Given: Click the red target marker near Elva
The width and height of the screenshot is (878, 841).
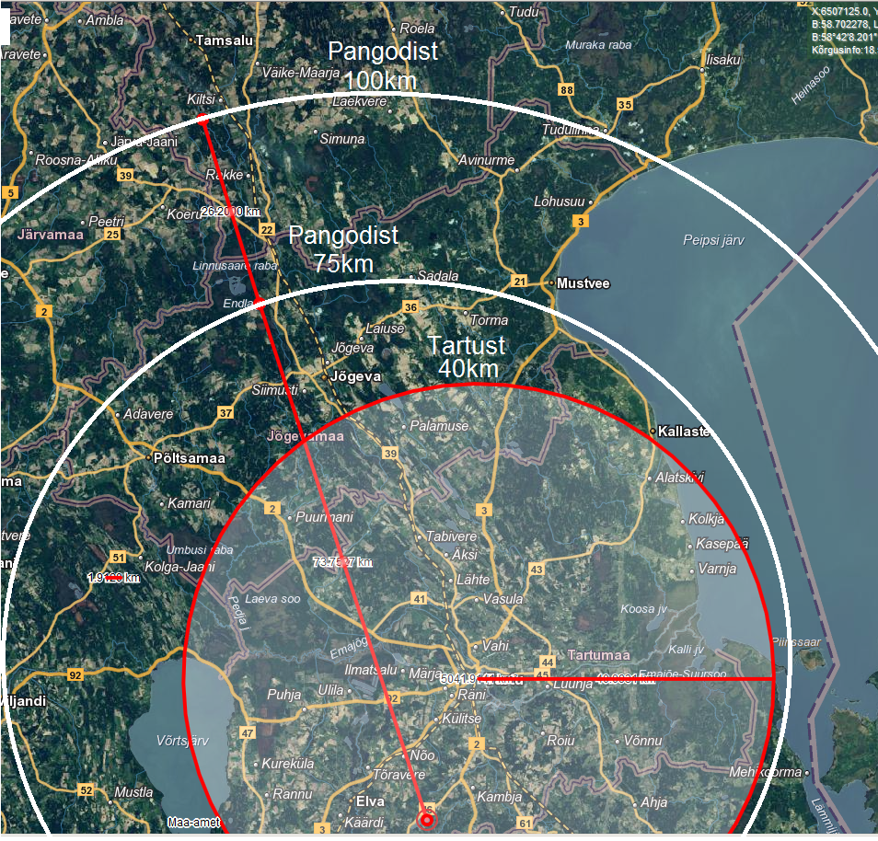Looking at the screenshot, I should [x=426, y=819].
